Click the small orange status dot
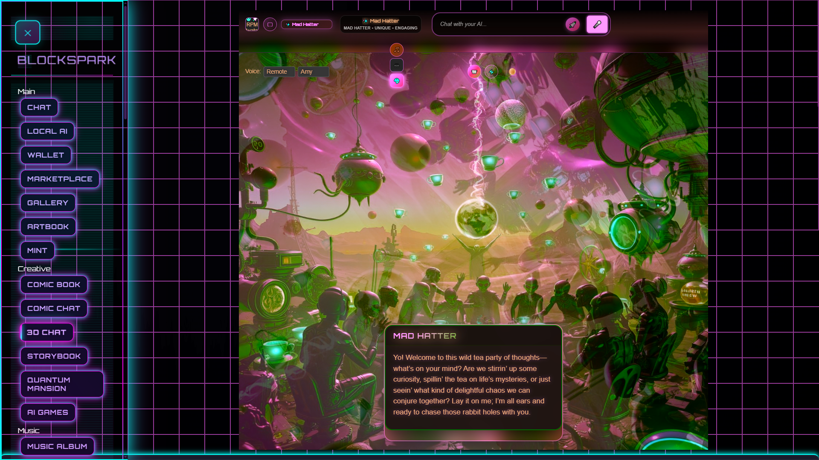The width and height of the screenshot is (819, 460). [512, 72]
